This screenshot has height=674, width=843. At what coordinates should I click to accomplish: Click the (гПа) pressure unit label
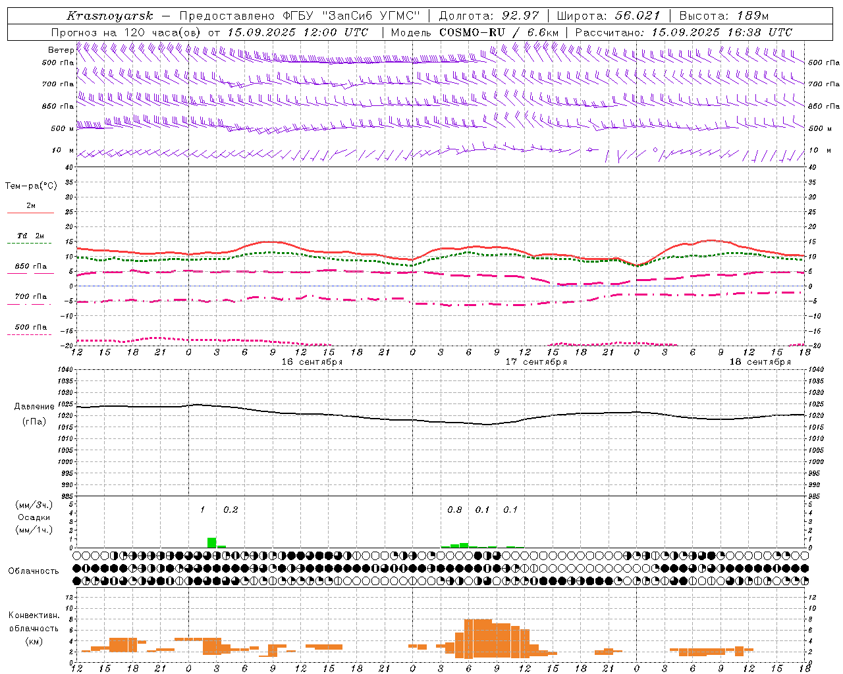coord(34,422)
